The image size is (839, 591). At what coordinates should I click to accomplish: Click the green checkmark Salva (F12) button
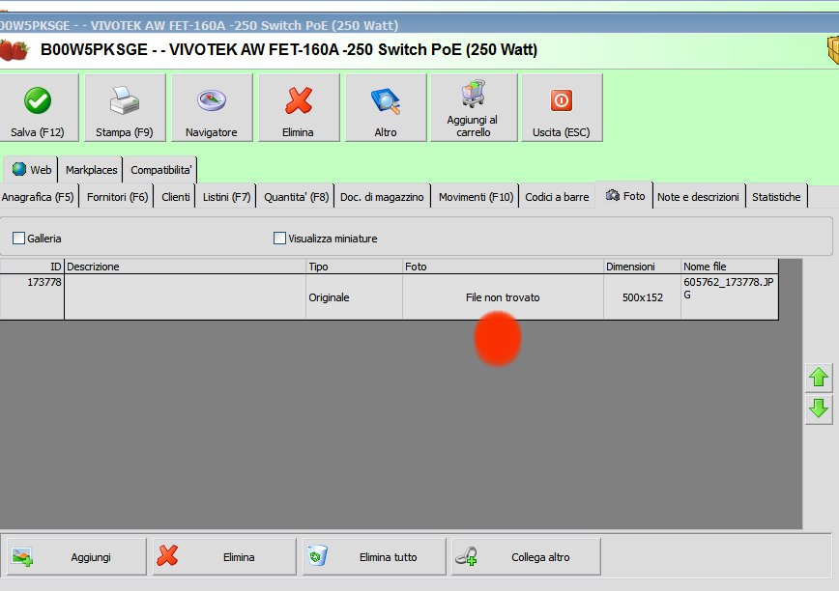(x=38, y=108)
